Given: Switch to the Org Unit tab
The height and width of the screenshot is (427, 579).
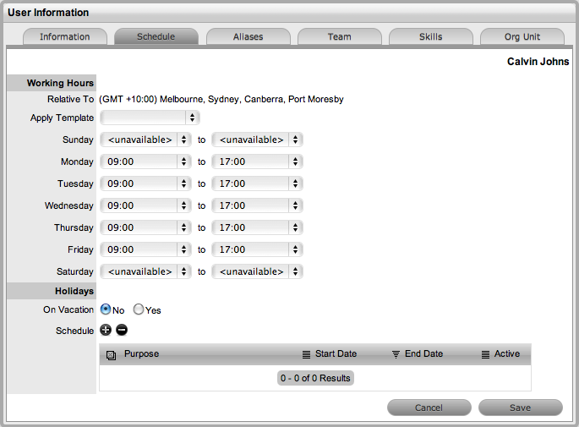Looking at the screenshot, I should (522, 36).
